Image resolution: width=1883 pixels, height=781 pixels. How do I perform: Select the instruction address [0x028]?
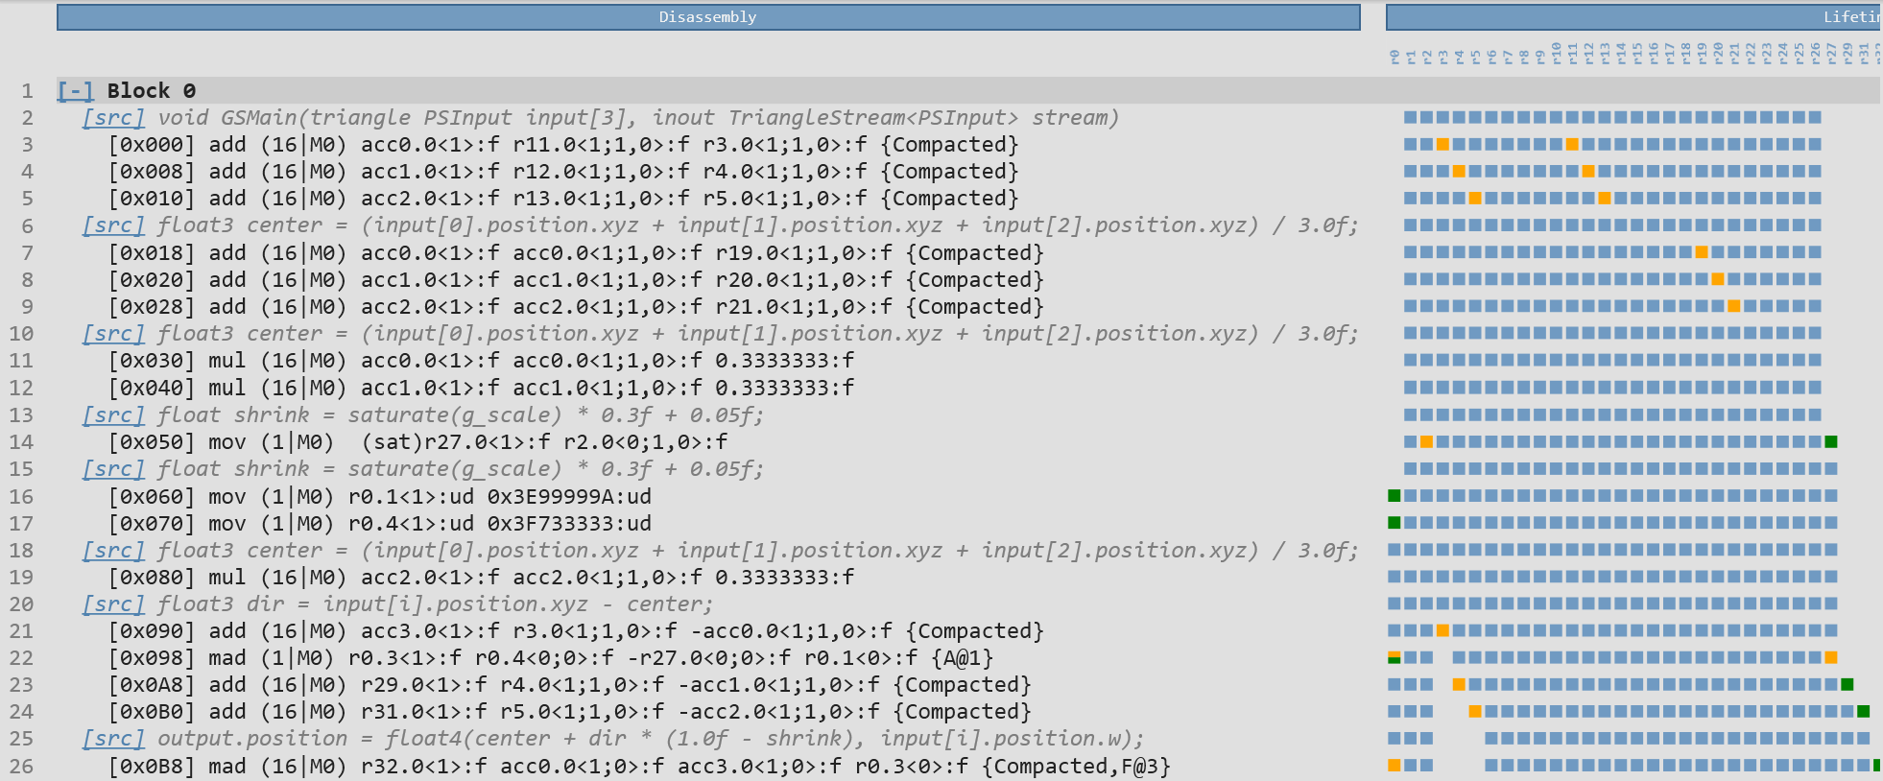[x=152, y=307]
